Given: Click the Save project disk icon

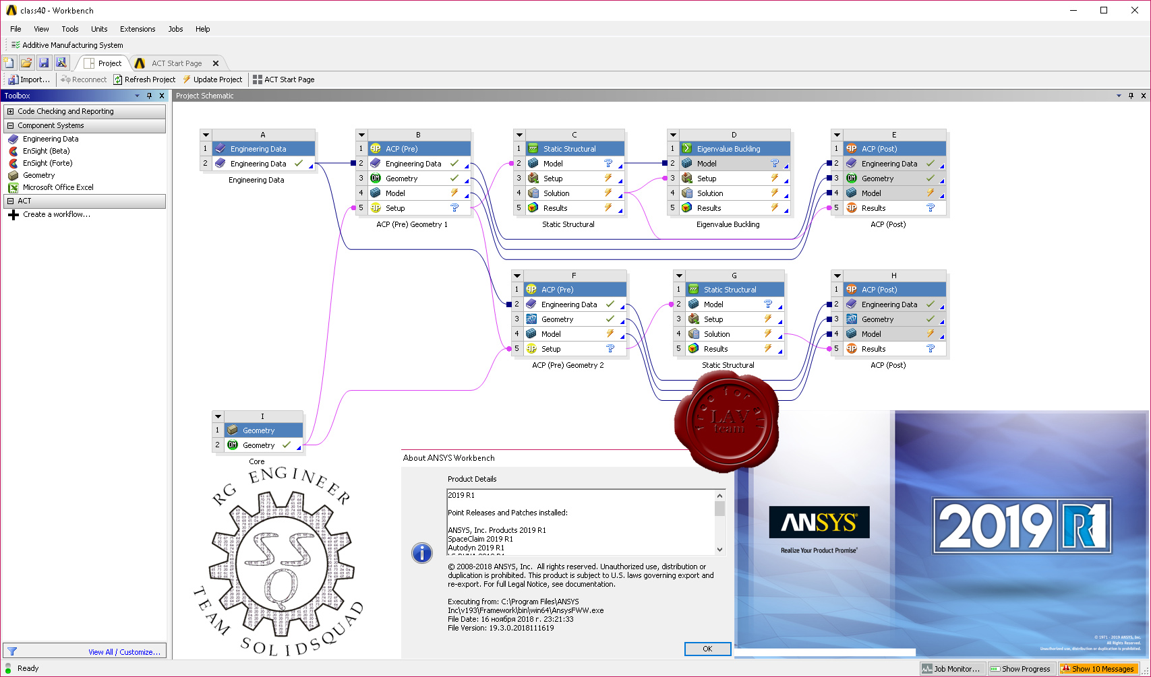Looking at the screenshot, I should 44,63.
